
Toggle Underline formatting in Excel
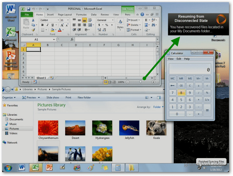coord(52,25)
